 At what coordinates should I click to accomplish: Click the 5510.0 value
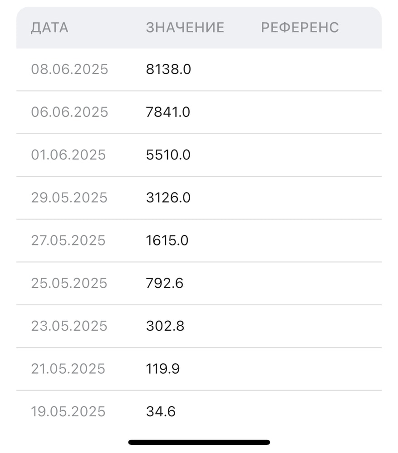[168, 155]
